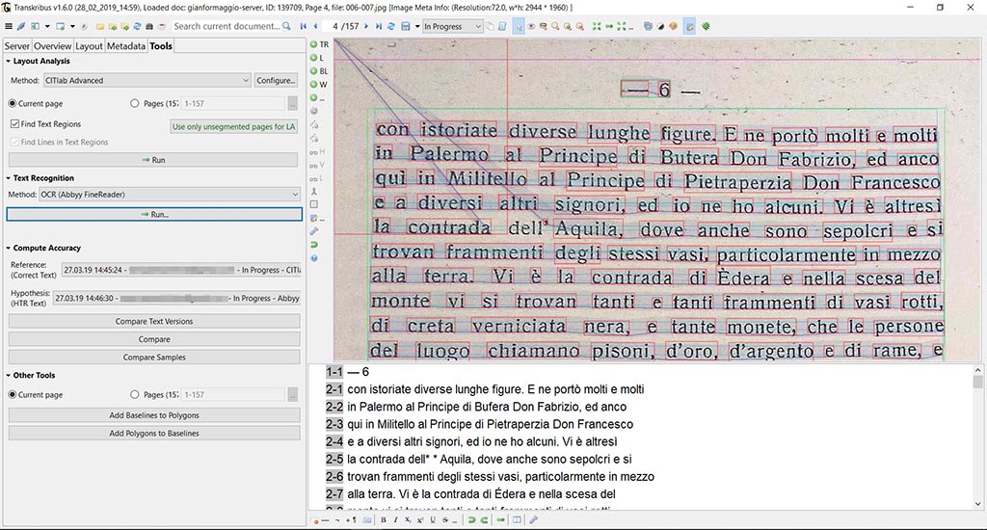Select Pages radio under Other Tools
The height and width of the screenshot is (530, 987).
click(134, 395)
